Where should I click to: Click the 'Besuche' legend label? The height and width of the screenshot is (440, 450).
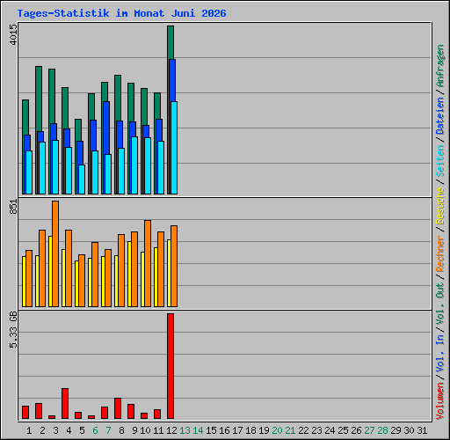[440, 206]
